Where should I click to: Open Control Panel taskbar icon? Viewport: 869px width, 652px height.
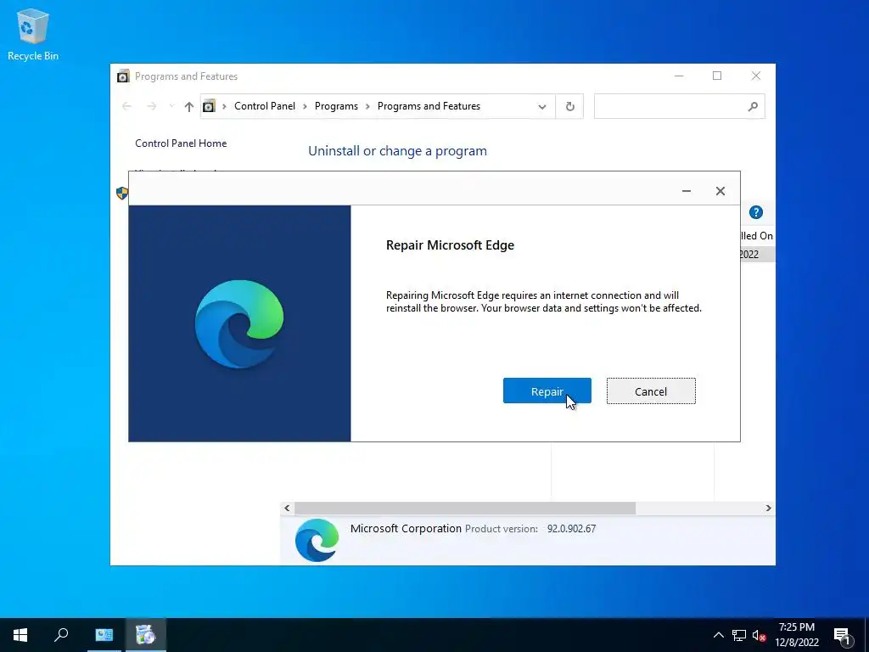tap(104, 635)
